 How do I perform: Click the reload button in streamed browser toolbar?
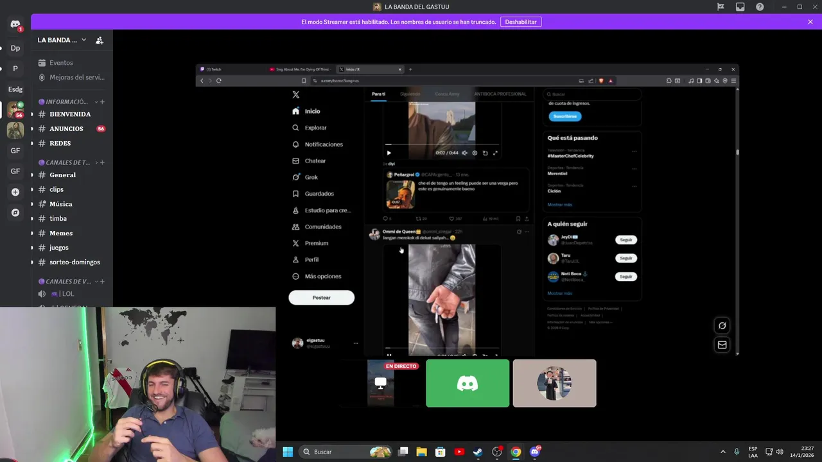click(219, 81)
